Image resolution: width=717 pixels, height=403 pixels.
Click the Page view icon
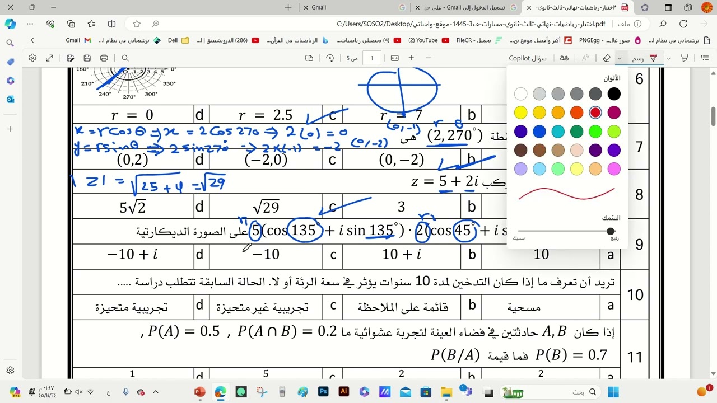pos(309,58)
